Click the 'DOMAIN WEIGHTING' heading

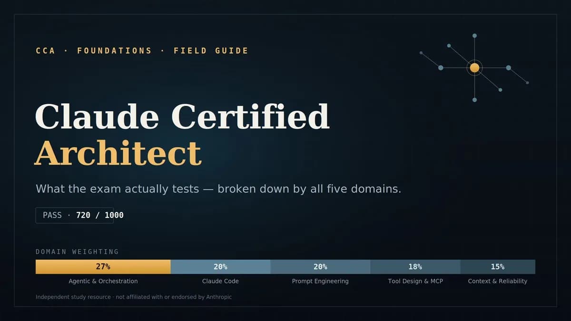(77, 252)
